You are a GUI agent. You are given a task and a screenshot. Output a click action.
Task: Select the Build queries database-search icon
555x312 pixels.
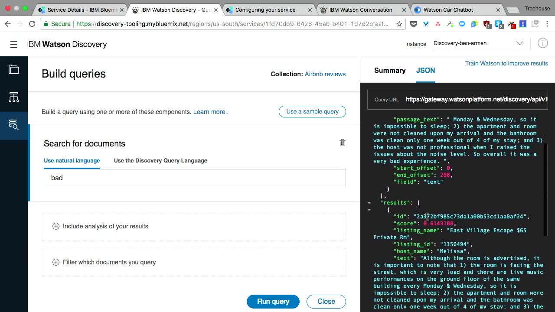14,124
